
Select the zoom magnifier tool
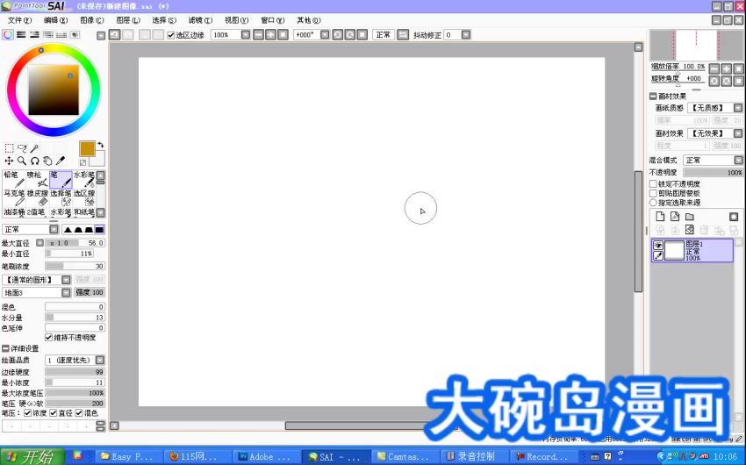(22, 161)
